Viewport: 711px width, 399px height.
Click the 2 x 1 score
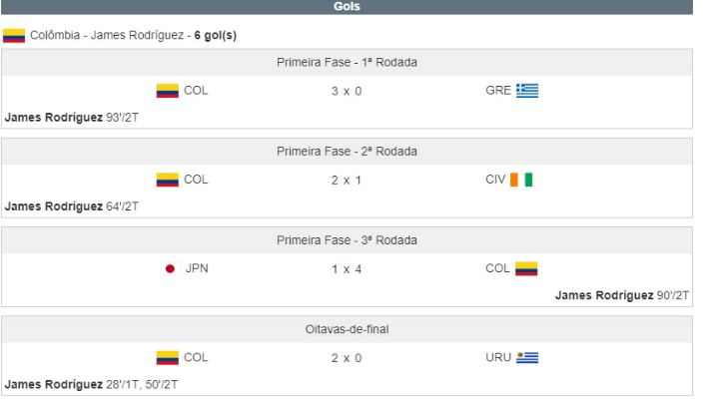point(347,180)
